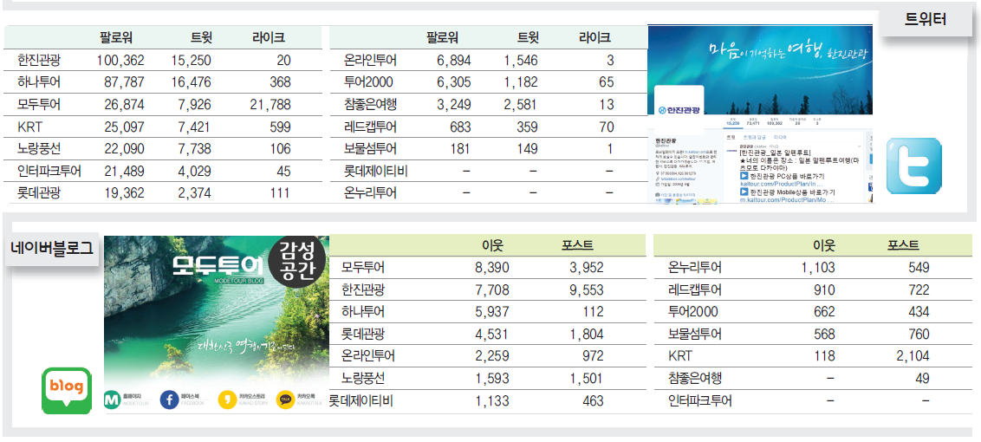Click post count 1,804
Screen dimensions: 981x442
tap(586, 335)
